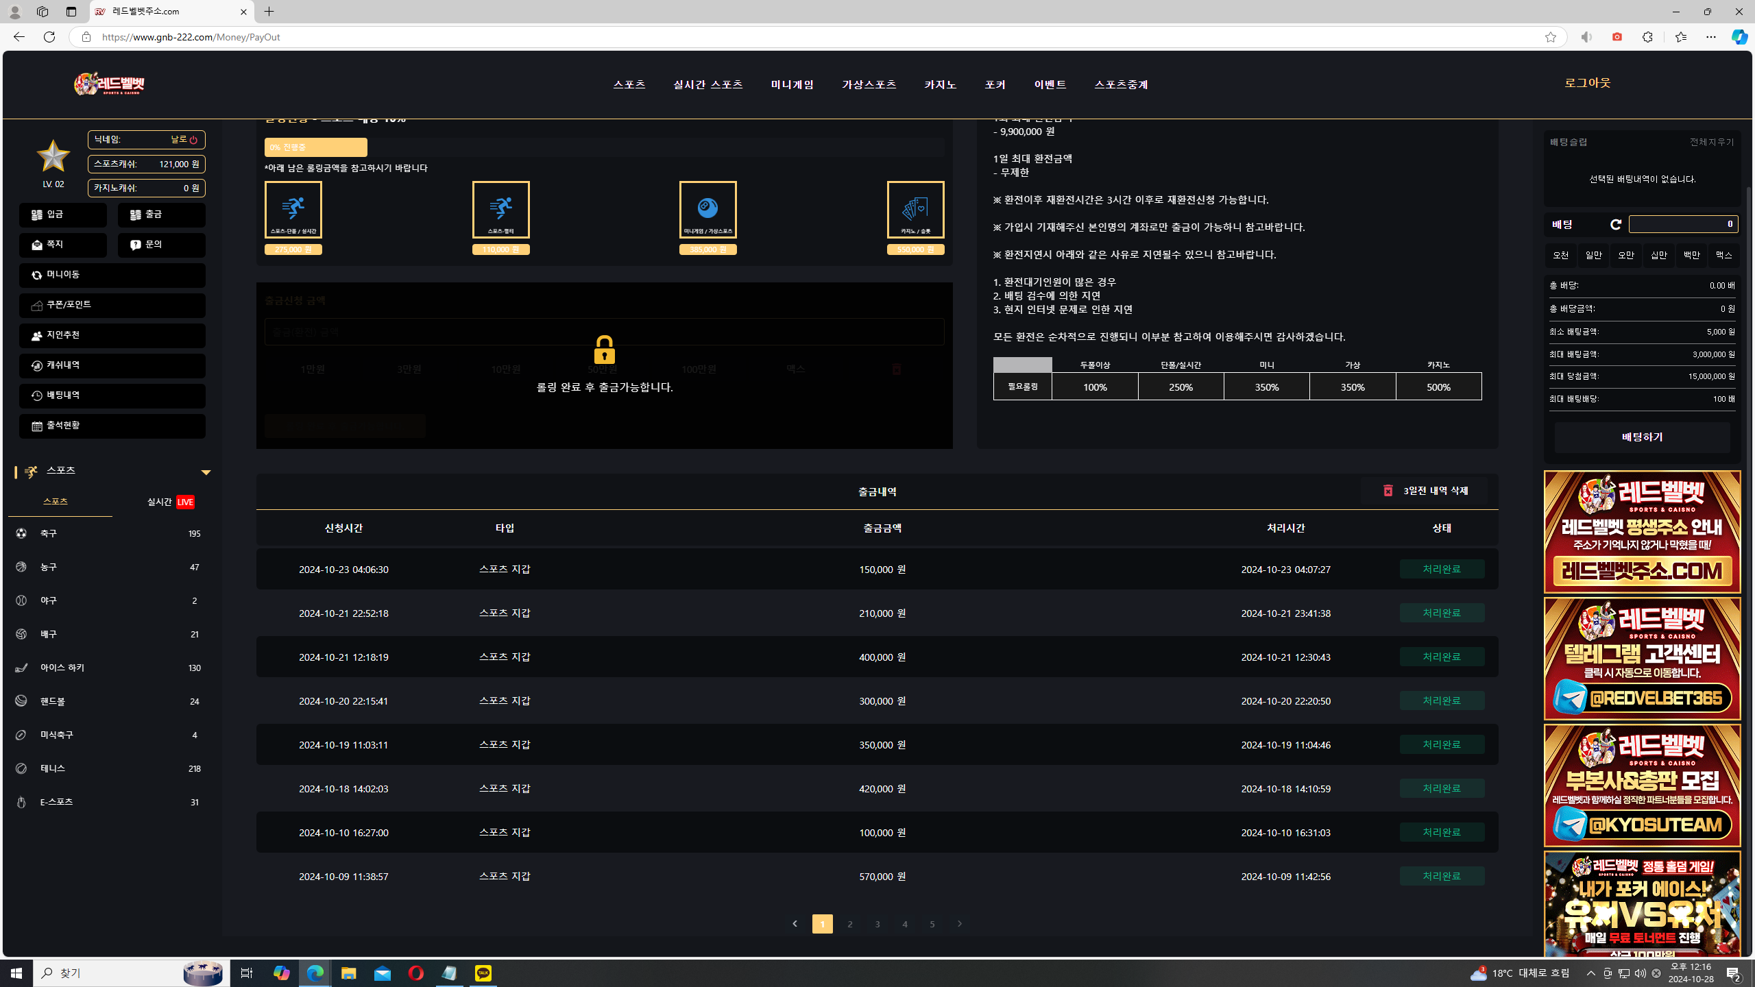Select the 스포츠-멀티 rolling icon
Viewport: 1755px width, 987px height.
pyautogui.click(x=501, y=210)
